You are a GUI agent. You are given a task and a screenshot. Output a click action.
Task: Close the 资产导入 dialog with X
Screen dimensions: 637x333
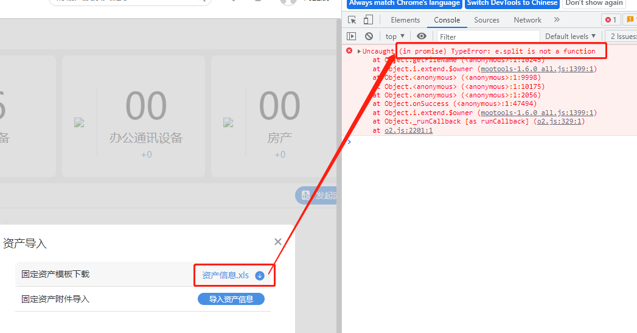[x=278, y=242]
